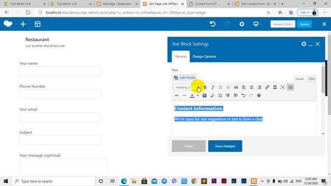Switch editor to Text tab
Screen dimensions: 331x186
(x=311, y=79)
